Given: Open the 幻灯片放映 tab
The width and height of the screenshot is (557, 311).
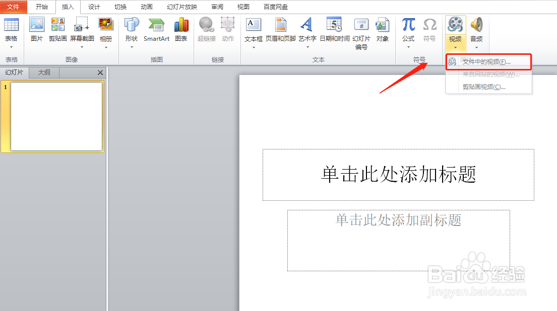Looking at the screenshot, I should [181, 7].
